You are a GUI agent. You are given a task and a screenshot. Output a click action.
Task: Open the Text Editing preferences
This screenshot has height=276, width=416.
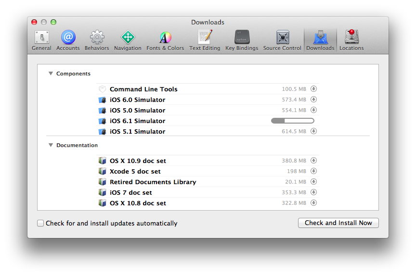[205, 40]
